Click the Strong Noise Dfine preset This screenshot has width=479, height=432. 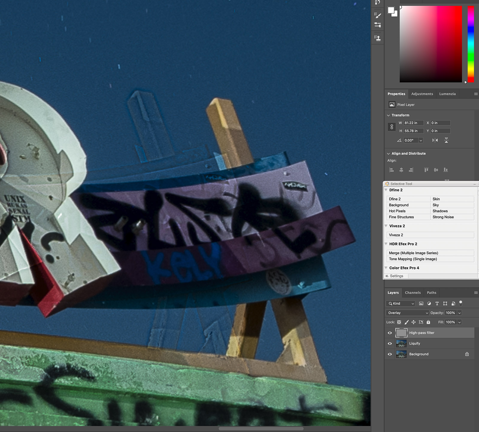452,217
